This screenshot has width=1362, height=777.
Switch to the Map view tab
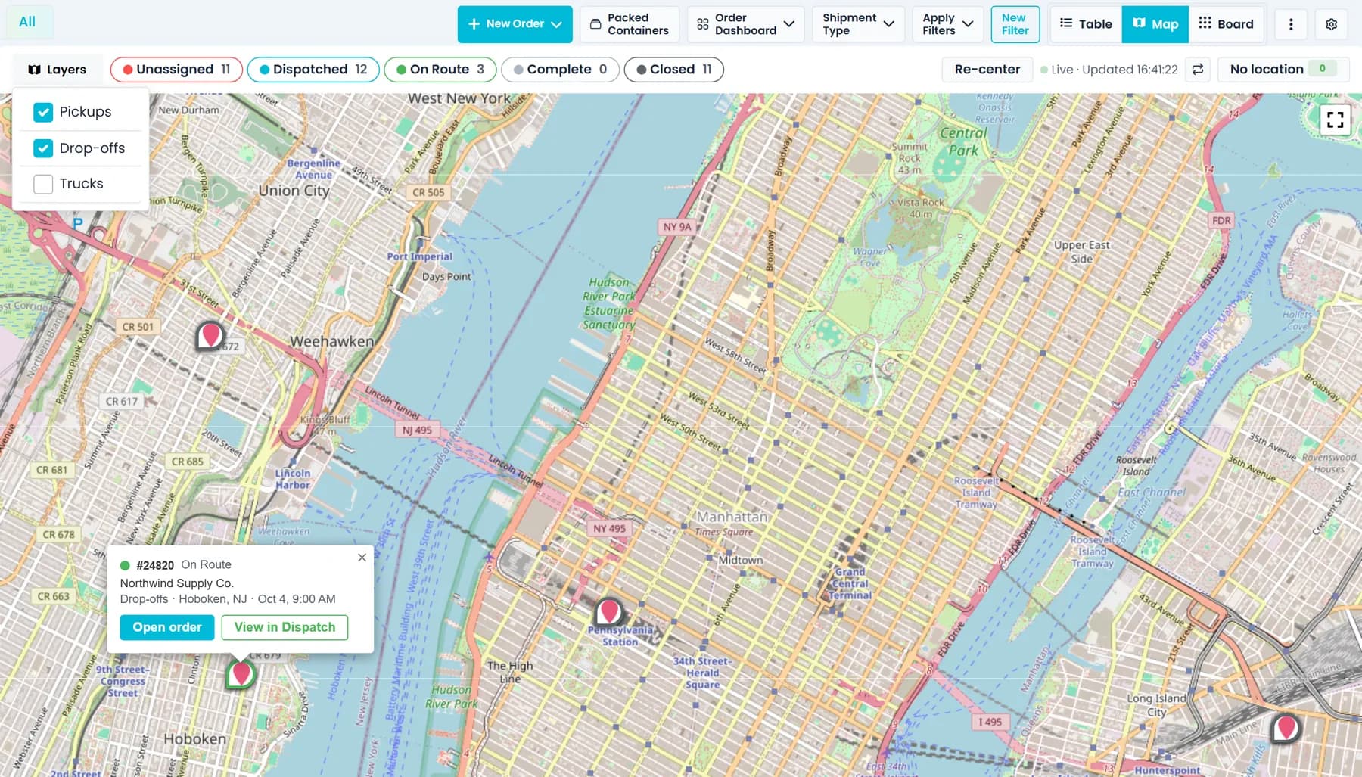point(1155,24)
